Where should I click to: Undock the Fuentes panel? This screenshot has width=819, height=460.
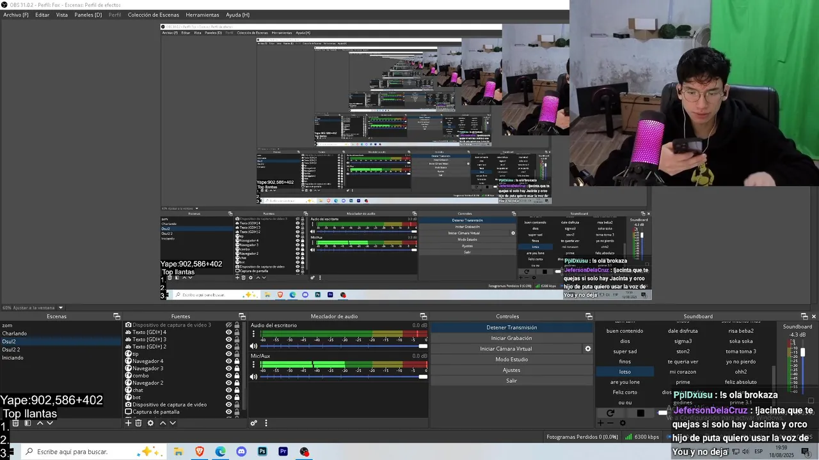242,316
